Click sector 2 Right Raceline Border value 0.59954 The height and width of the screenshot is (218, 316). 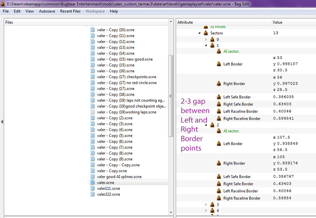[x=282, y=198]
